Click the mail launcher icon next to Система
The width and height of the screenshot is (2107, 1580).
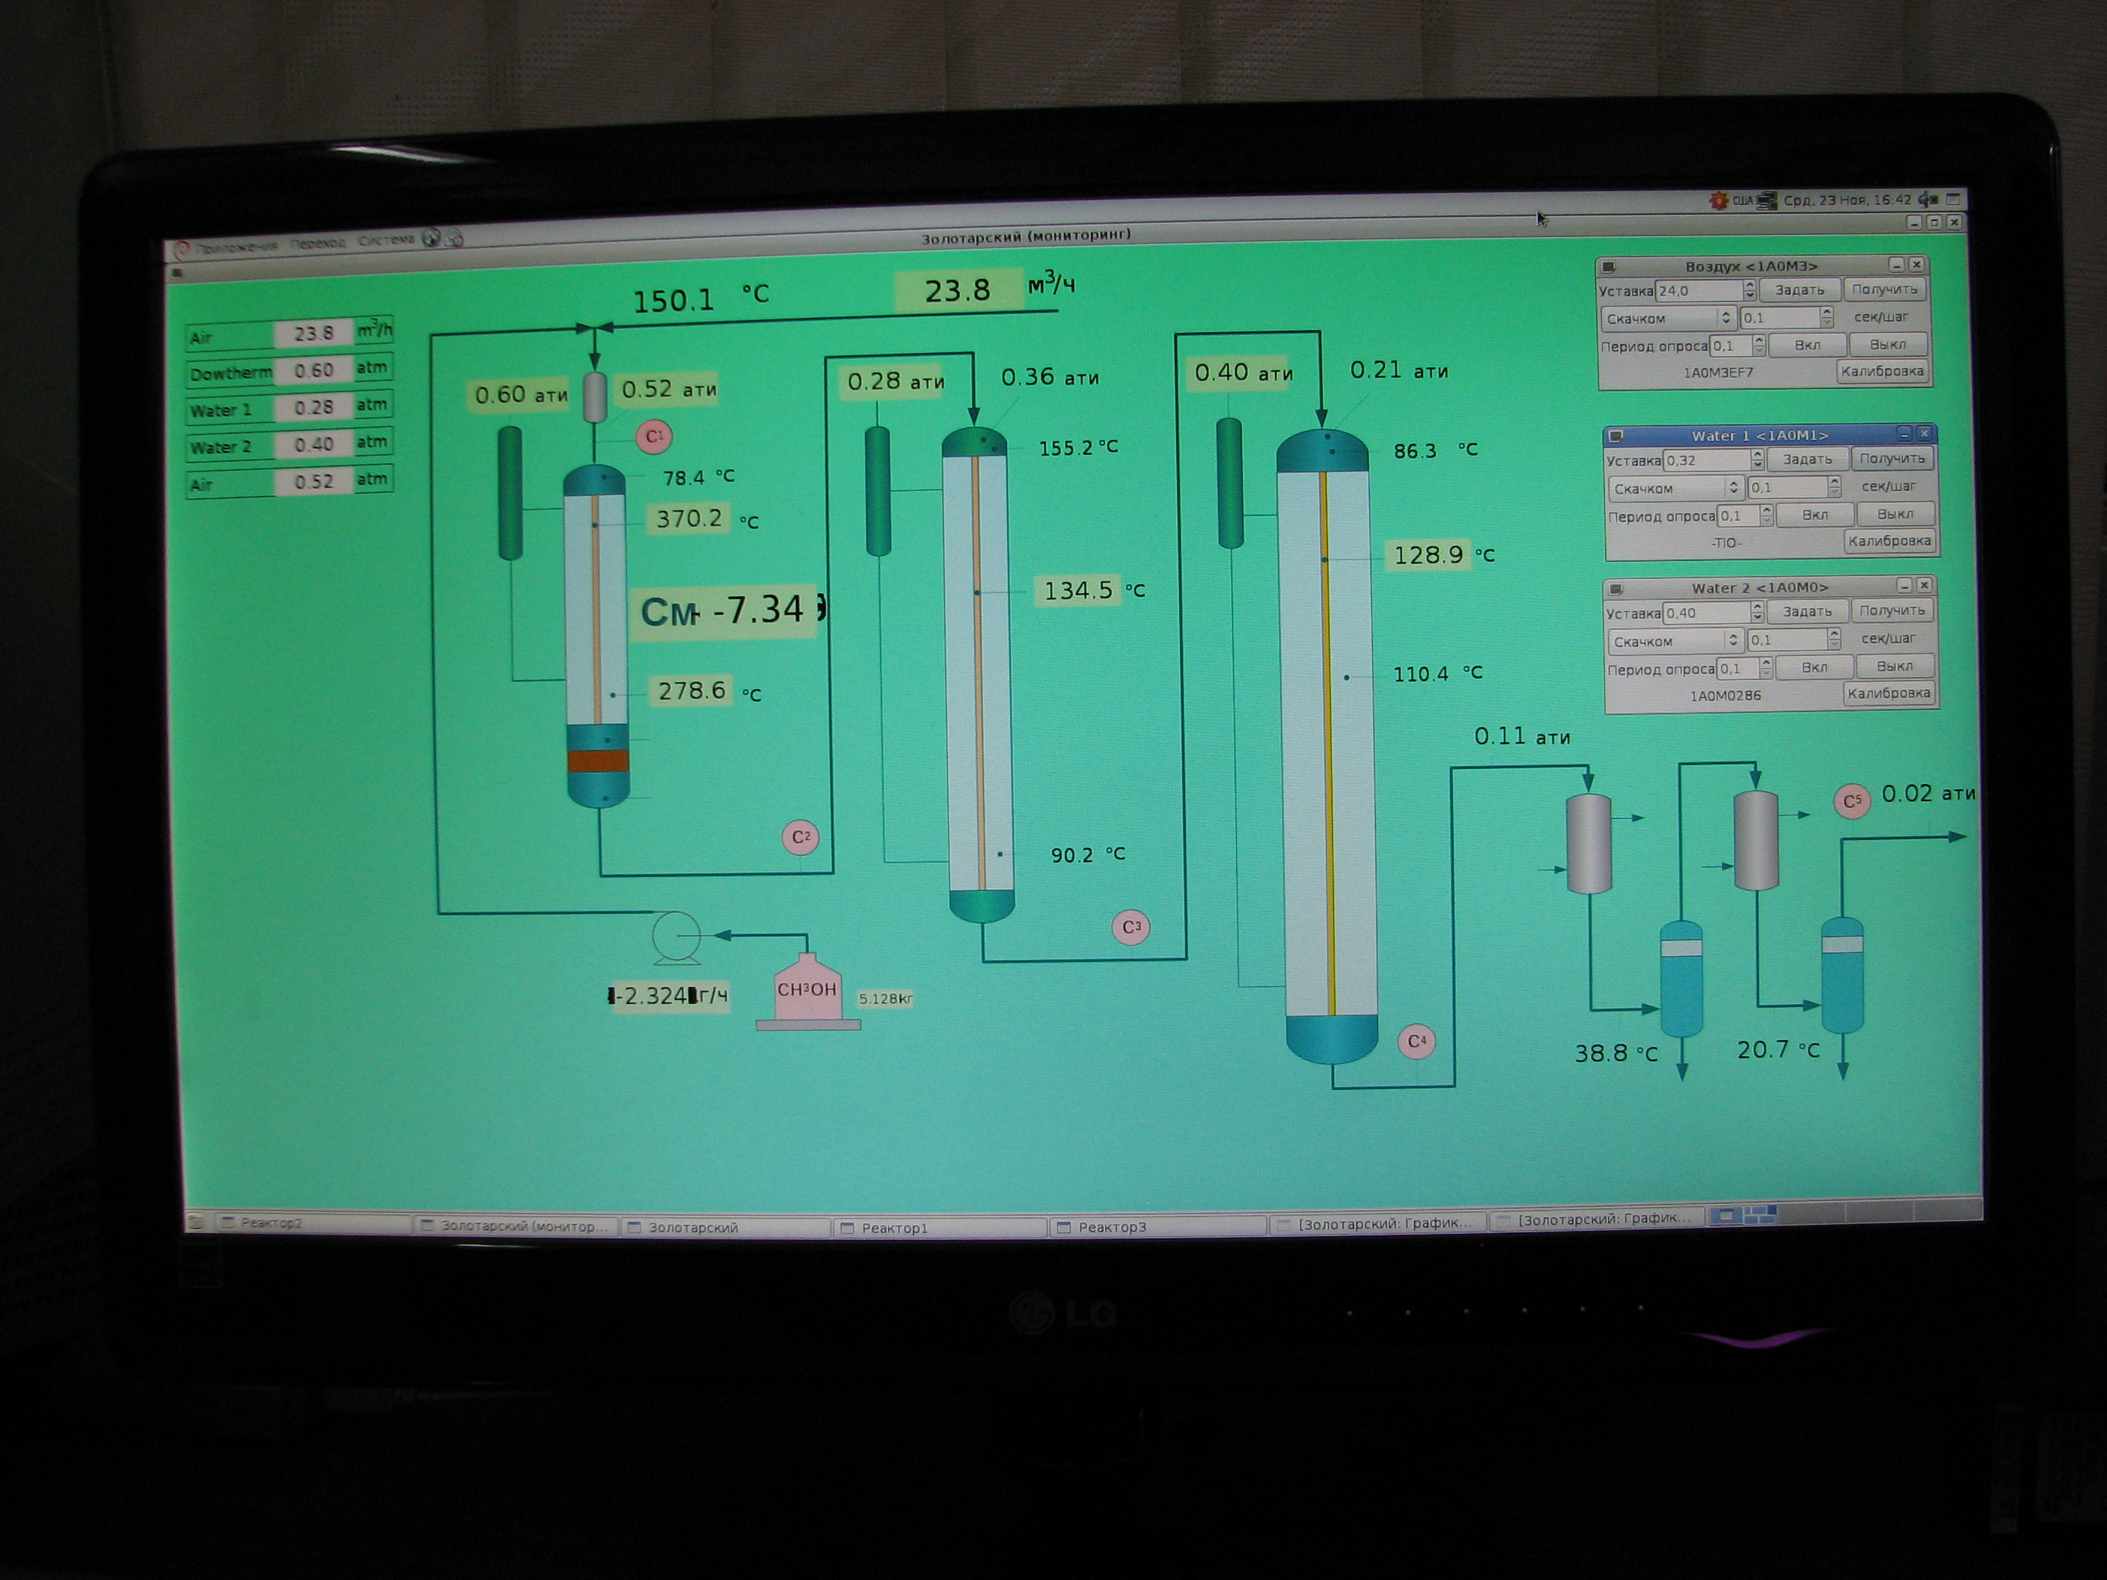click(x=456, y=238)
